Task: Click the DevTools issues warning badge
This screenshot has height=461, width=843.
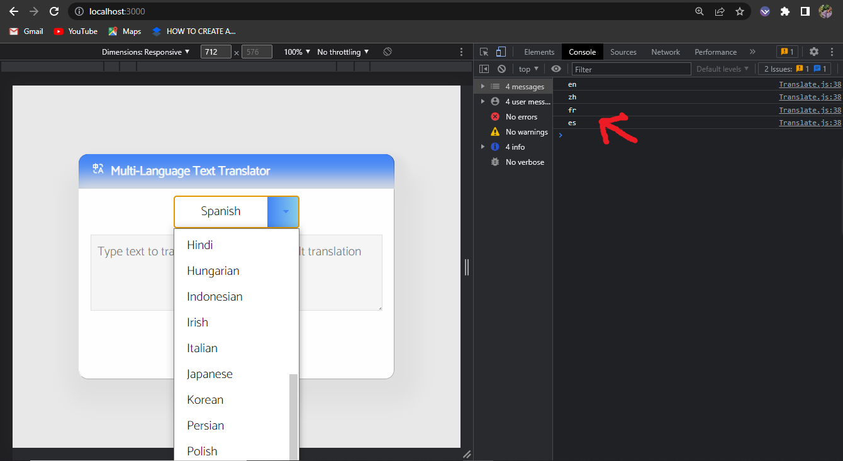Action: [x=786, y=52]
